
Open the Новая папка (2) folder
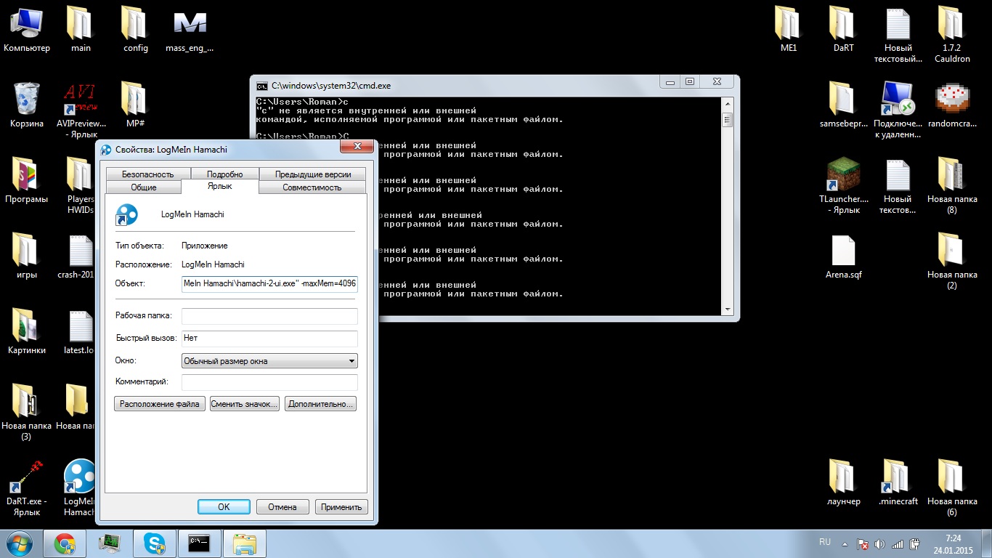pos(952,260)
